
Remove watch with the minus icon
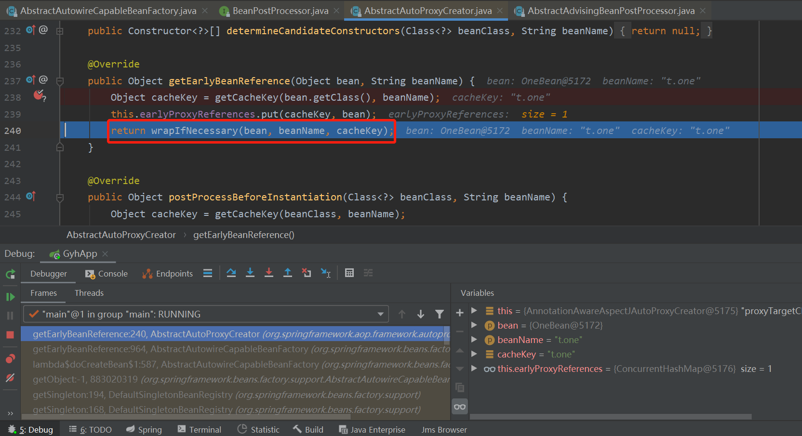click(460, 331)
